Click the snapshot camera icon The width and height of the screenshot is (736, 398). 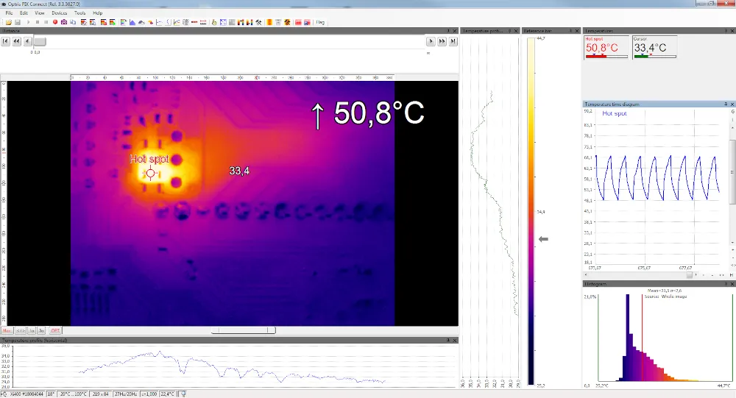[63, 22]
